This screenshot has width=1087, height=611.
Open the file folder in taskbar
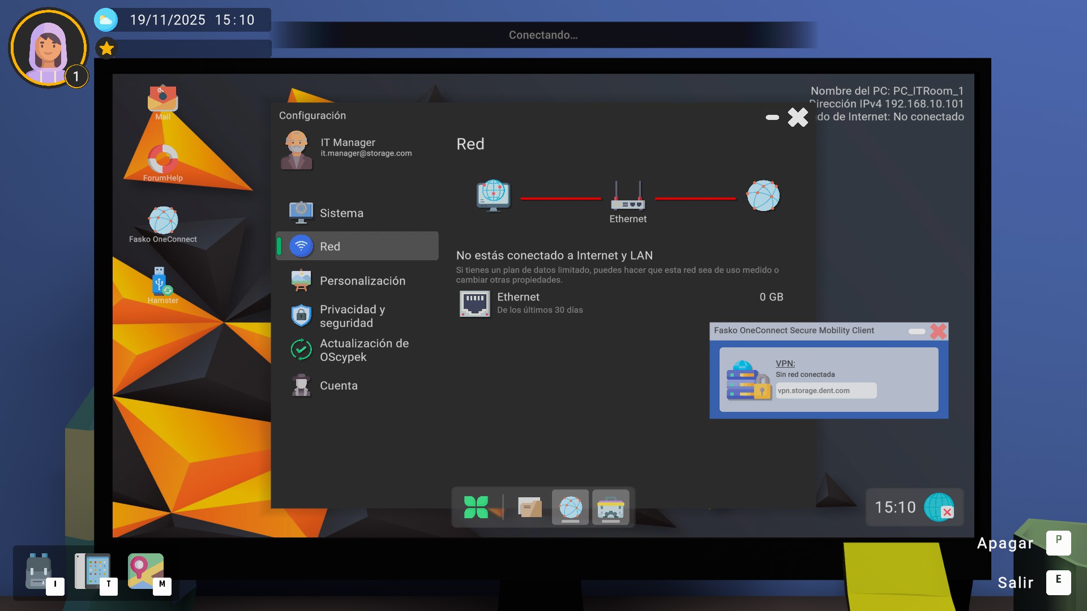[x=530, y=507]
